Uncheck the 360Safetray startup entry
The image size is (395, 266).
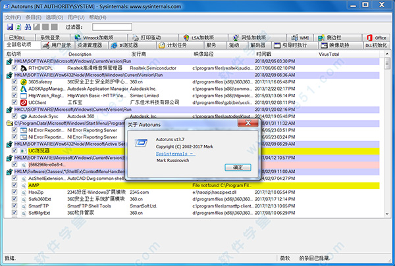coord(14,81)
